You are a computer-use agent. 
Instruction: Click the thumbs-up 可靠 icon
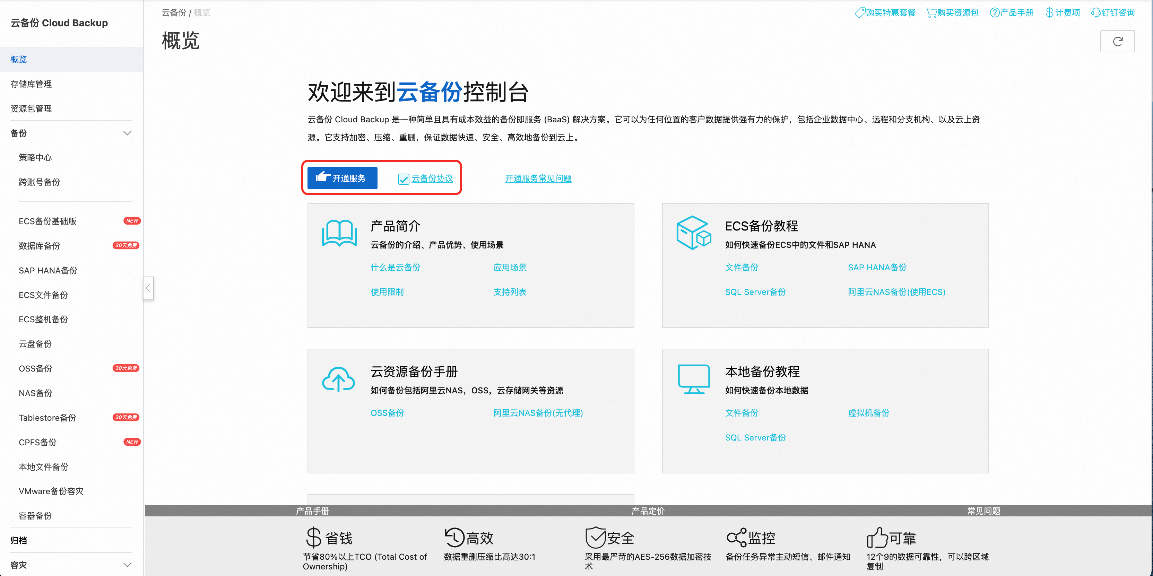click(x=877, y=538)
